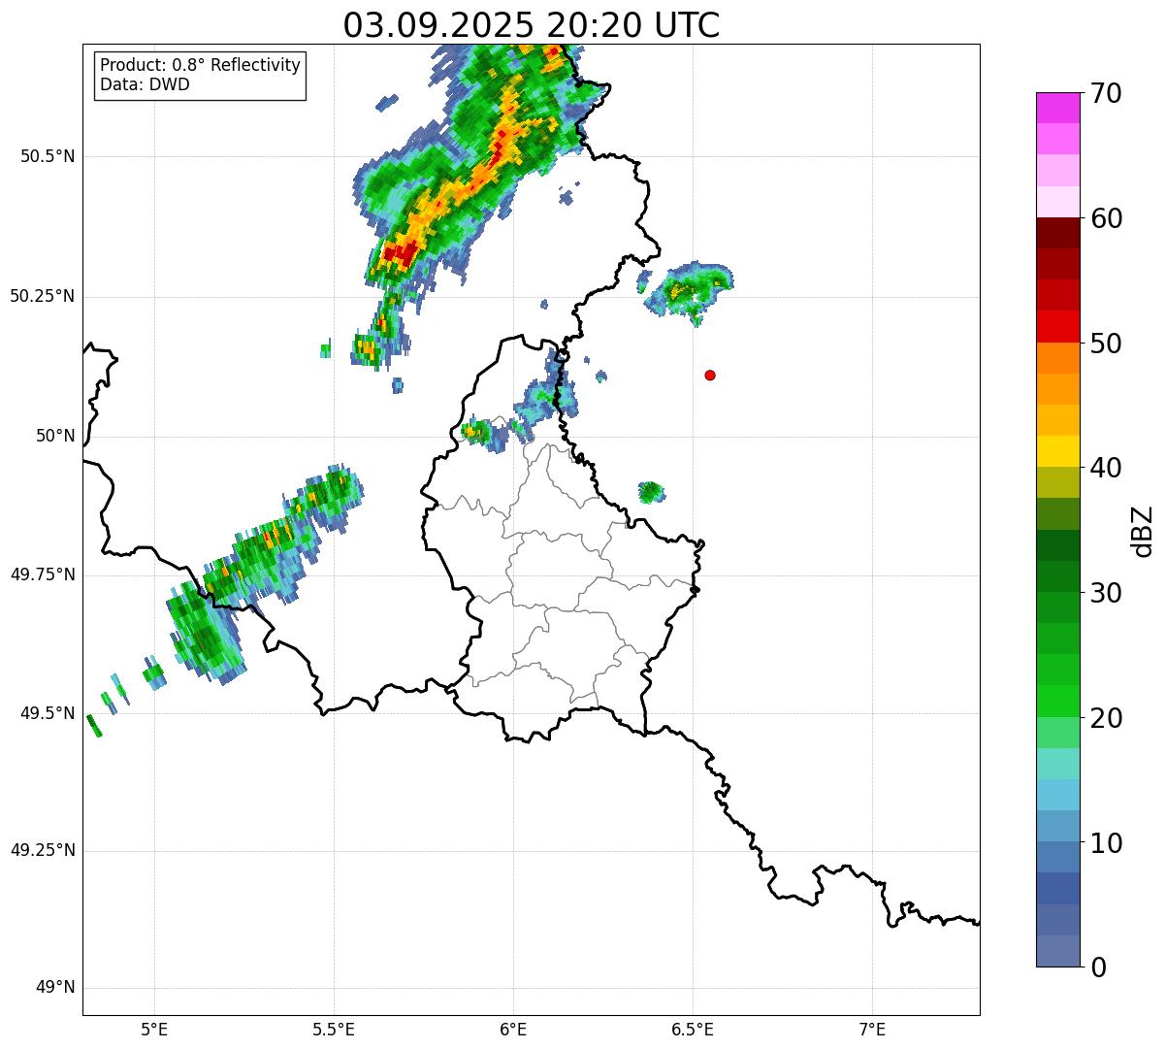The width and height of the screenshot is (1166, 1049).
Task: Click the 49.25°N latitude label
Action: [x=42, y=850]
